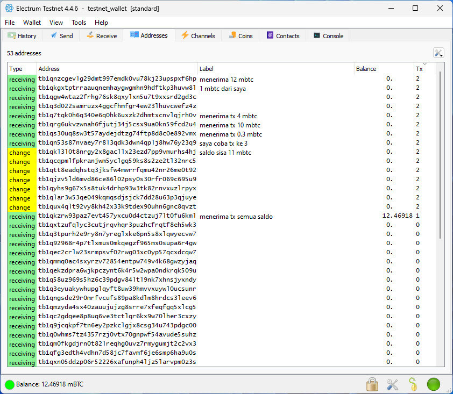Screen dimensions: 453x394
Task: Click the '53 addresses' count label
Action: (x=24, y=53)
